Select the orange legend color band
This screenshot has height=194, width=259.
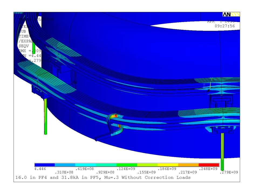[x=188, y=165]
